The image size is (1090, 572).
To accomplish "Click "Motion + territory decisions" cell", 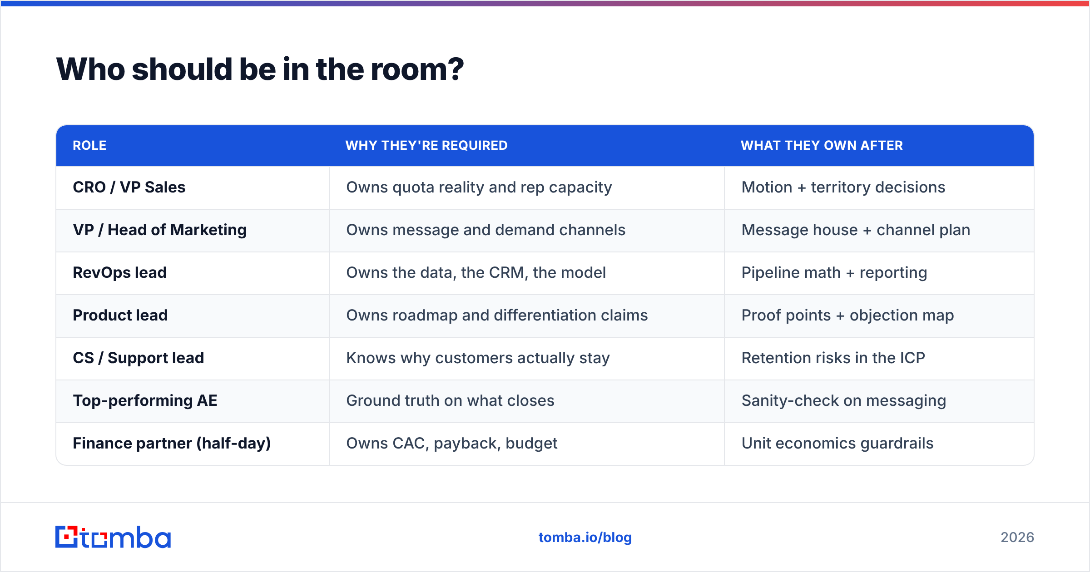I will [879, 187].
